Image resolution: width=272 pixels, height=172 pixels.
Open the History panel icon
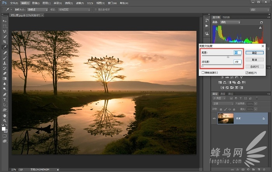[x=207, y=20]
